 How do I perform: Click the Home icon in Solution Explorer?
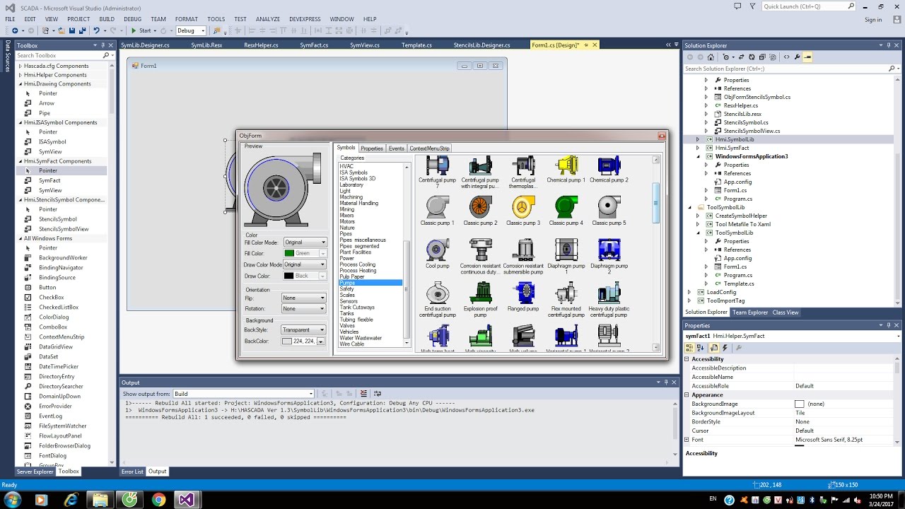tap(712, 57)
